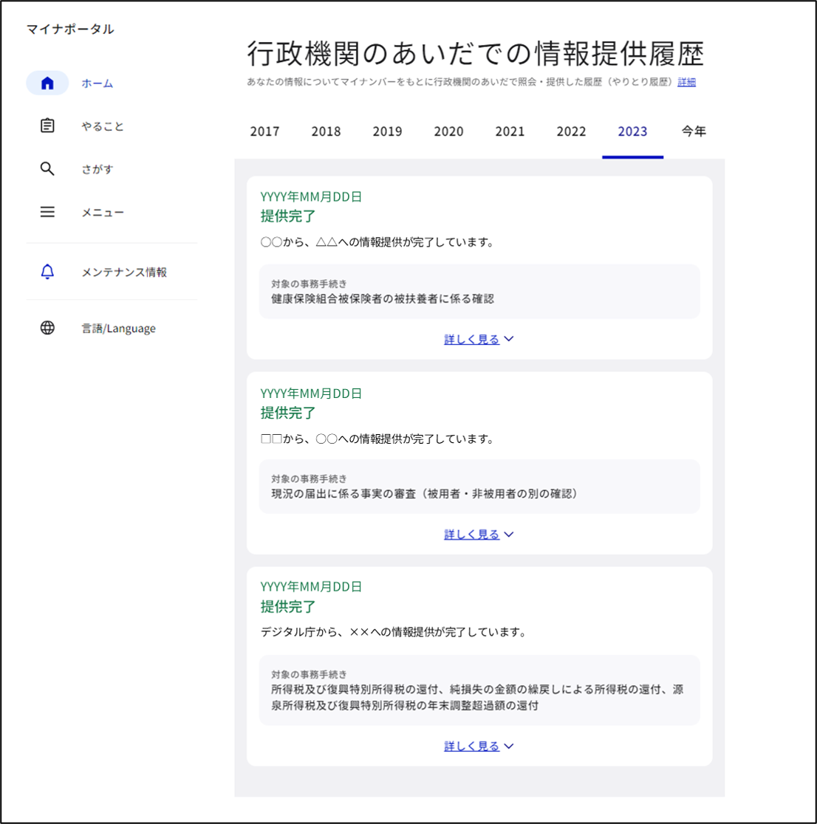Open メンテナンス情報 in the sidebar

124,272
